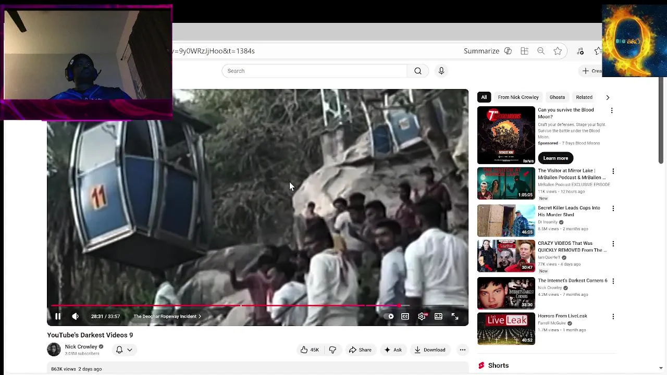Screen dimensions: 667x375
Task: Start voice search with the microphone
Action: point(441,71)
